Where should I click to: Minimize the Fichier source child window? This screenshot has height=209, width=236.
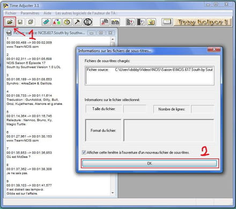[92, 33]
